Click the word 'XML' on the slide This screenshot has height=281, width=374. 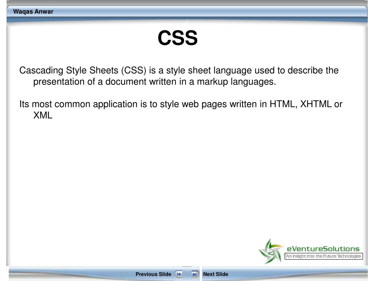(x=43, y=115)
